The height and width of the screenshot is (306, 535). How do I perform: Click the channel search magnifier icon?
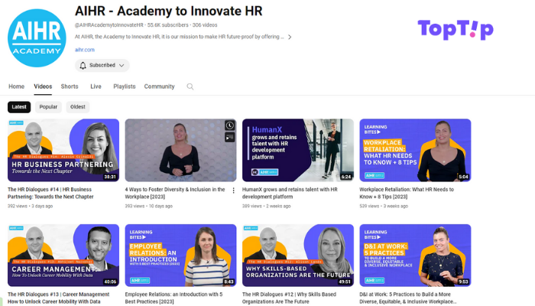190,86
